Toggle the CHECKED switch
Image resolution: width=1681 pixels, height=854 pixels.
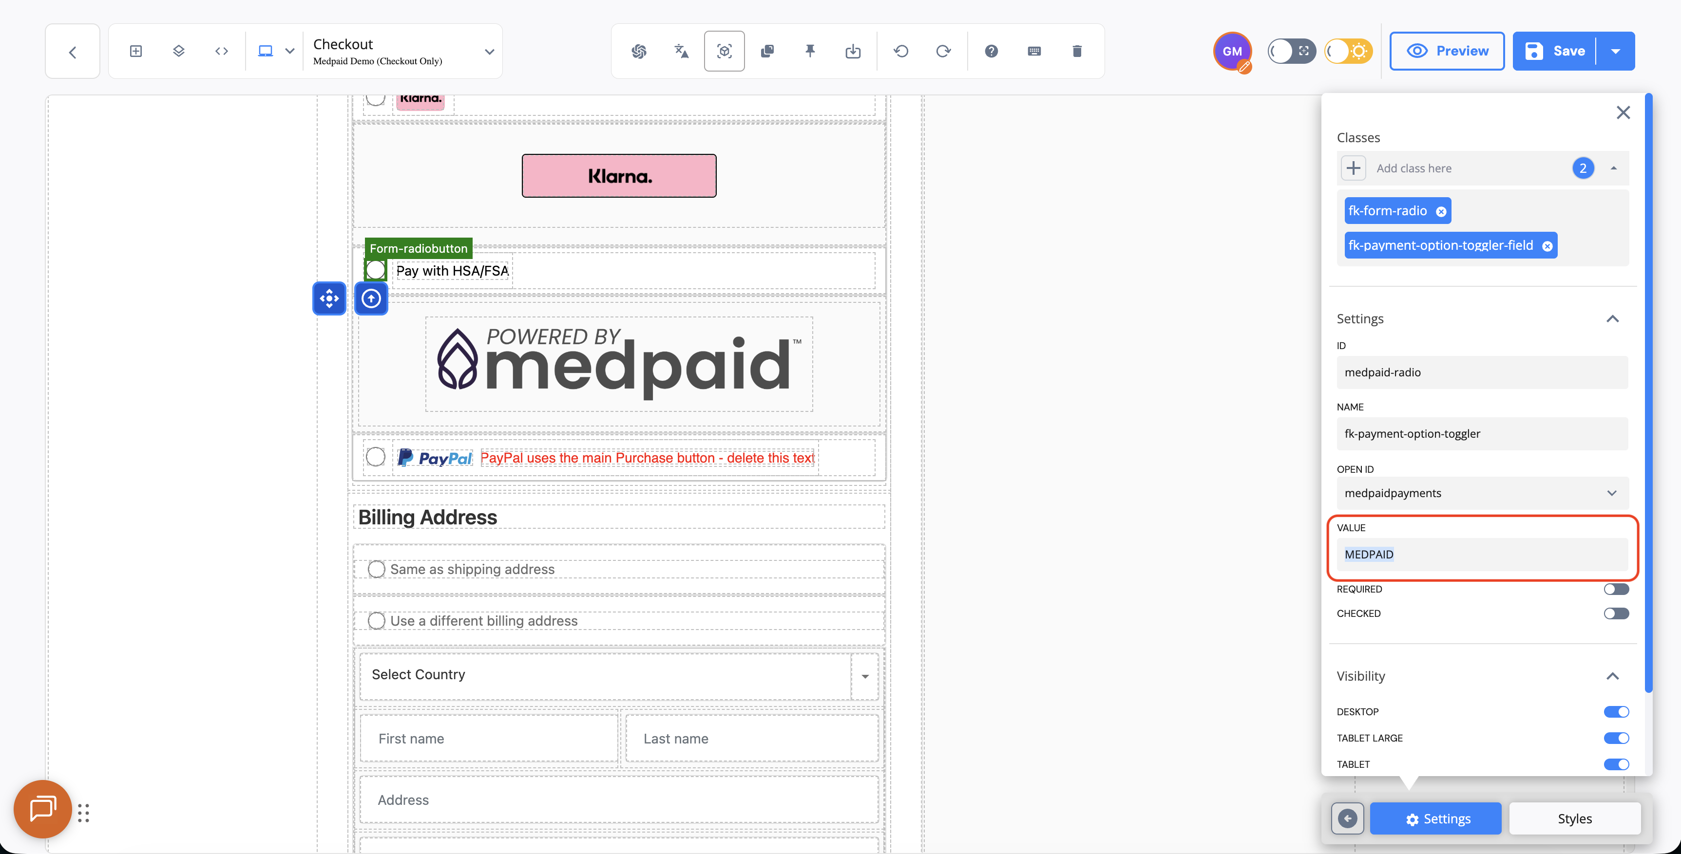tap(1616, 613)
